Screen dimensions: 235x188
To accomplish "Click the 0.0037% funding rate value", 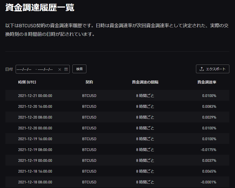I will coord(209,160).
